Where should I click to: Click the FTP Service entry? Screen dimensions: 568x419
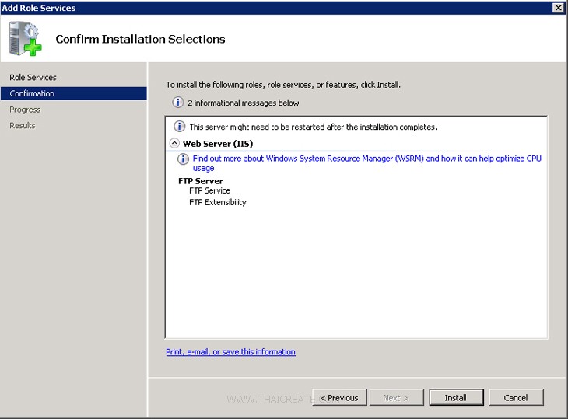[x=210, y=190]
